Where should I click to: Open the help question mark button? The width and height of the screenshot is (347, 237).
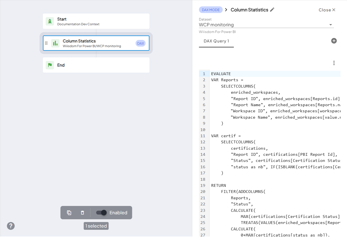(11, 226)
